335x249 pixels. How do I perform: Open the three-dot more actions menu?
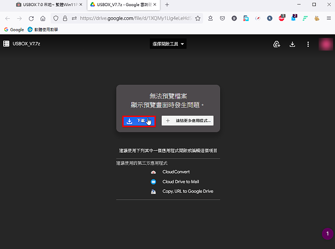(308, 44)
